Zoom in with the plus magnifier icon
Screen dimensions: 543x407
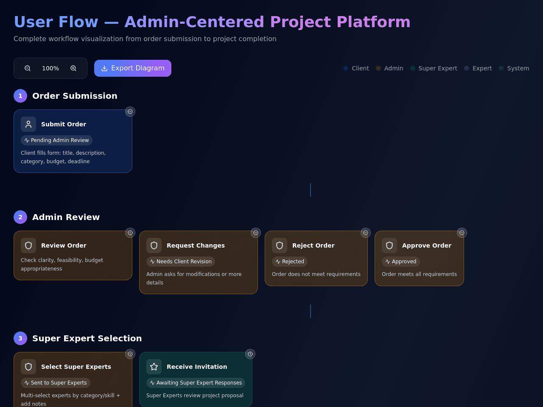pos(73,68)
